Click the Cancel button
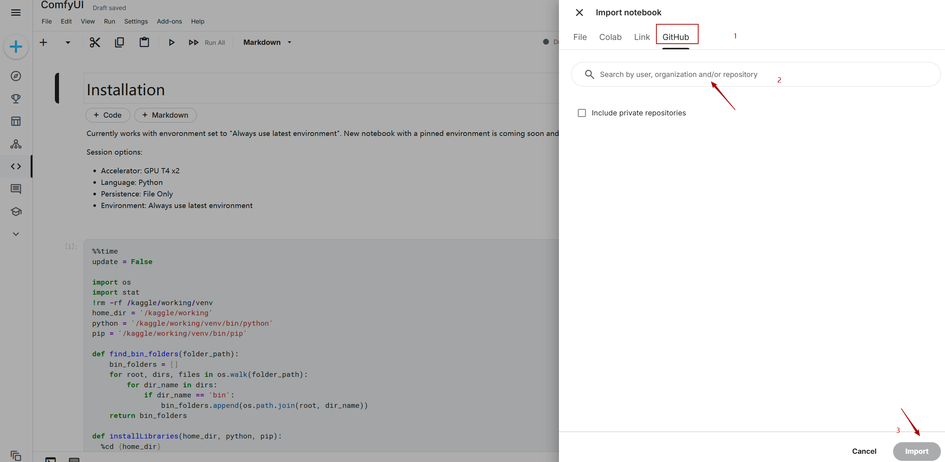 (864, 451)
